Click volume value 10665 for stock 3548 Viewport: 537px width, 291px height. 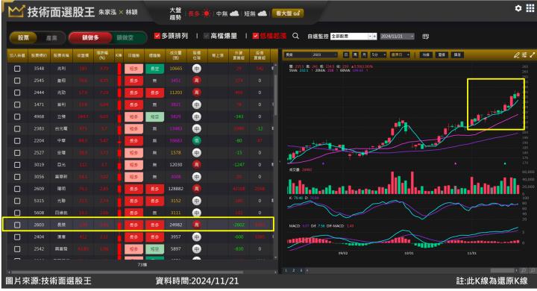pos(176,69)
